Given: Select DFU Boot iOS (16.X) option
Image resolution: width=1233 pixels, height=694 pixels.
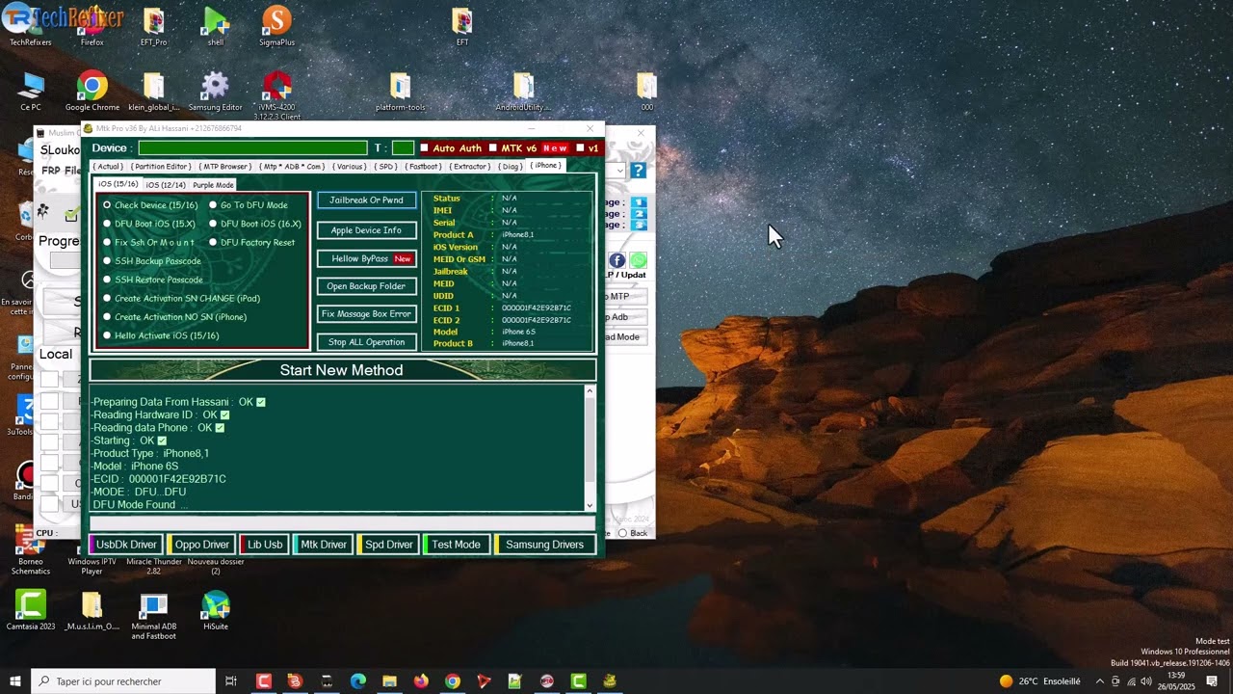Looking at the screenshot, I should pos(213,224).
